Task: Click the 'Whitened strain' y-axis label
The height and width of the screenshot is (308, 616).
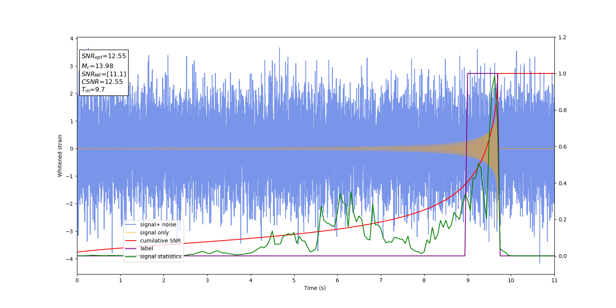Action: coord(60,156)
